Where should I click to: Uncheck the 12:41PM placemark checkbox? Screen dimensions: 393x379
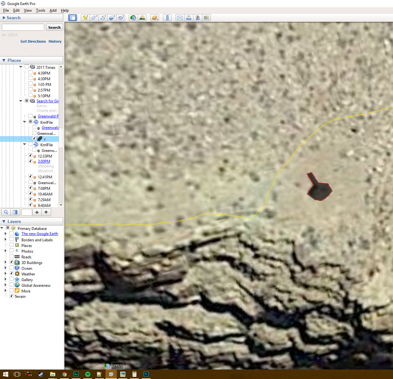coord(30,177)
